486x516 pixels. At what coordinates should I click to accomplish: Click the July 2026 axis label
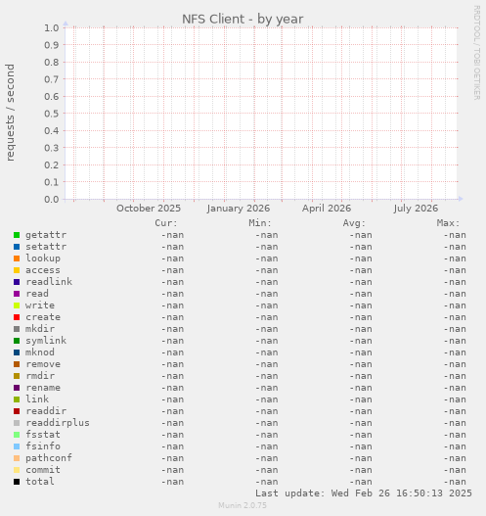point(416,209)
